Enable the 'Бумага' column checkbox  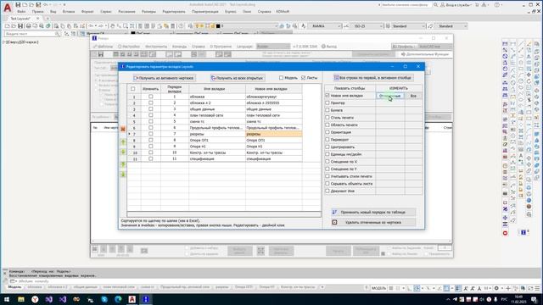tap(327, 110)
